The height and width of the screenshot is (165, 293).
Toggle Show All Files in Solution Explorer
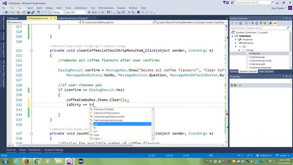[265, 23]
